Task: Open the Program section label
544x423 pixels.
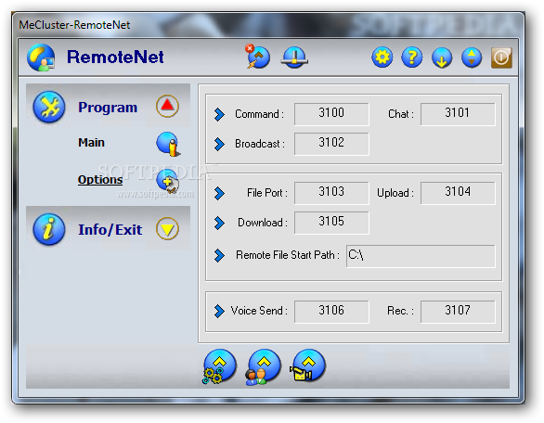Action: [x=108, y=107]
